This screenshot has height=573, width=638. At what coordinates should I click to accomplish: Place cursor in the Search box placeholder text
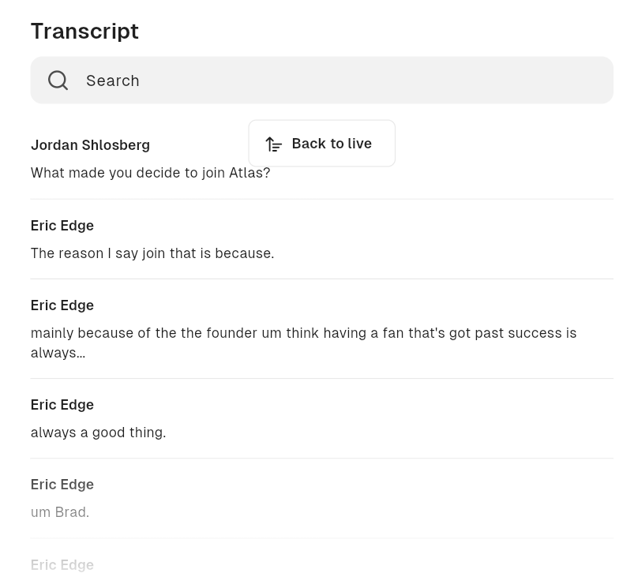112,80
